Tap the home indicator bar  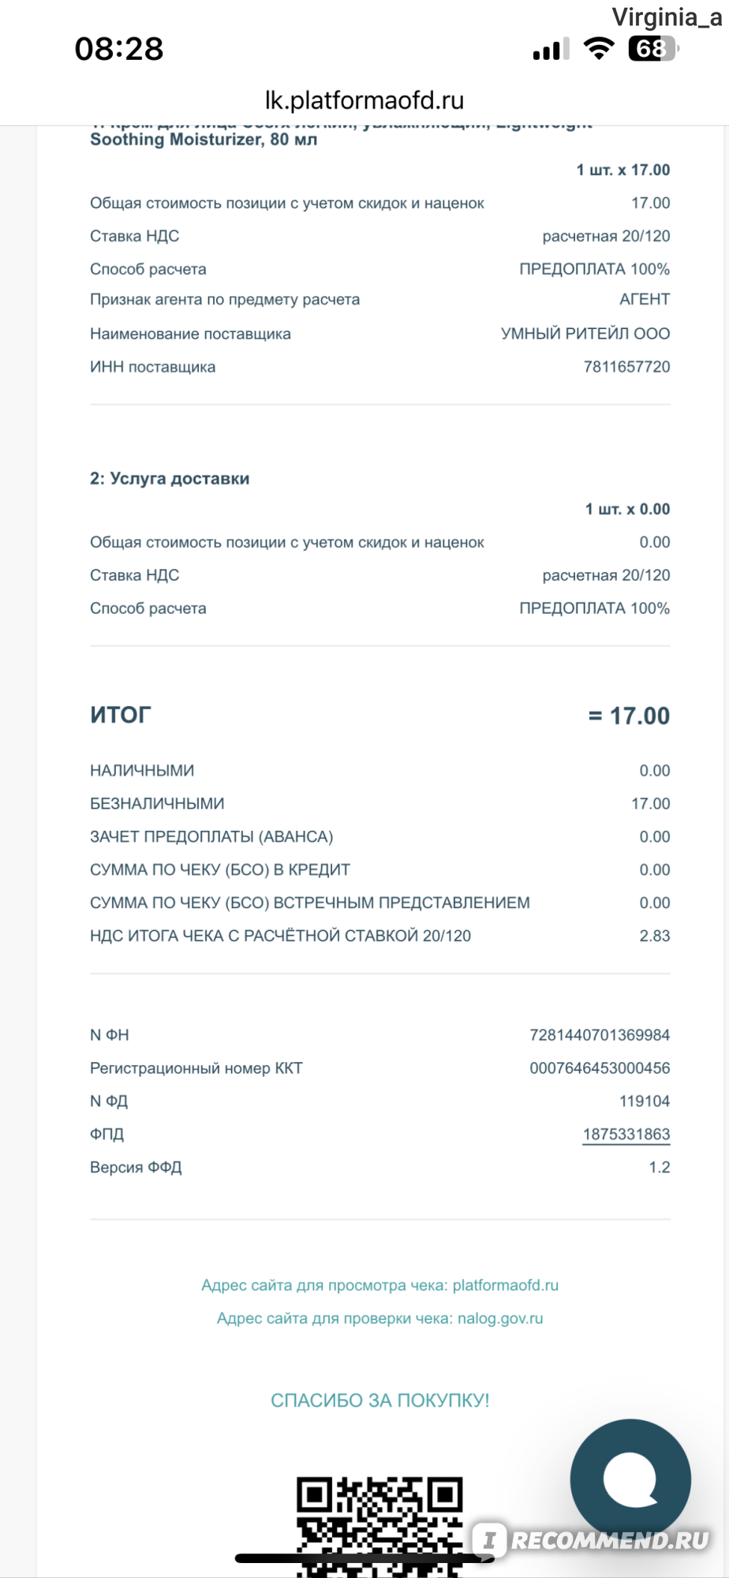click(x=364, y=1558)
